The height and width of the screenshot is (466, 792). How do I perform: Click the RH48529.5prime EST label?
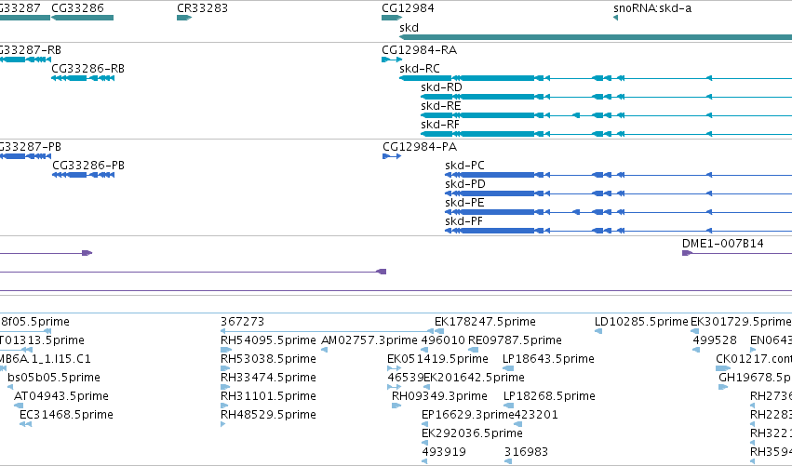(268, 415)
